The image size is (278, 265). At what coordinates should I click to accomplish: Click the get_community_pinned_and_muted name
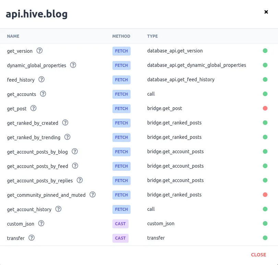(x=46, y=195)
